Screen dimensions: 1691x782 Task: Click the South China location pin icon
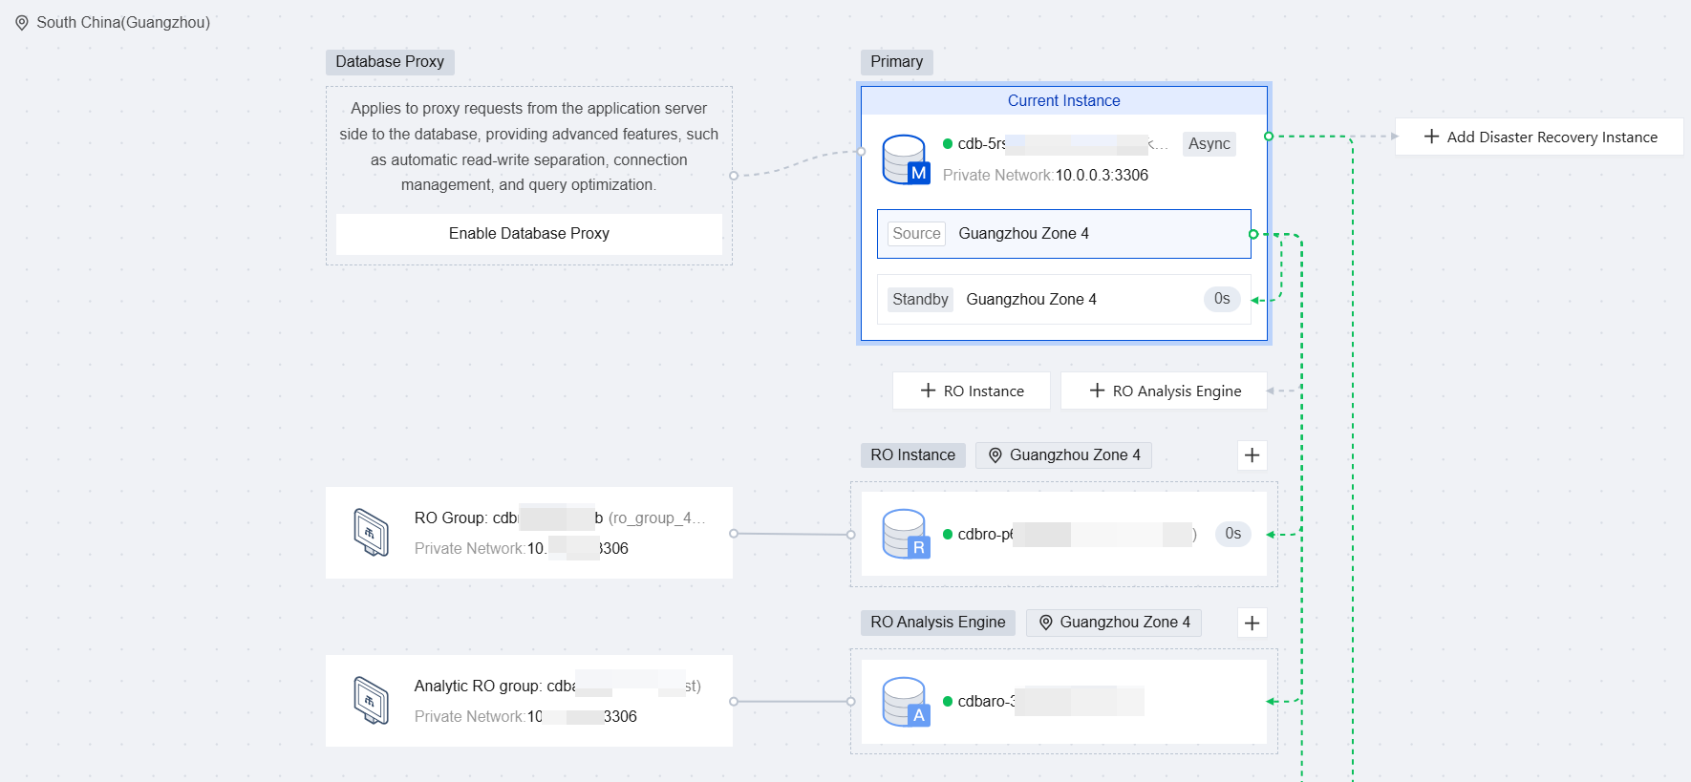click(x=22, y=23)
